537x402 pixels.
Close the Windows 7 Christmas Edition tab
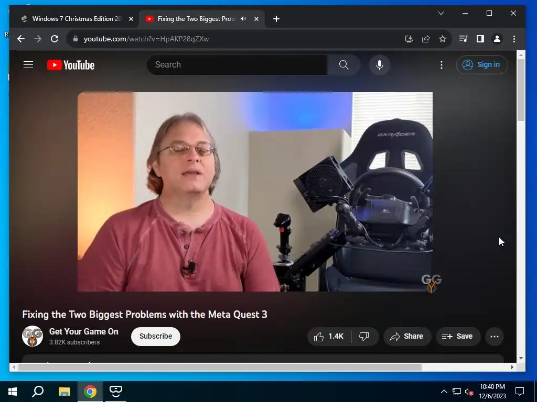131,19
